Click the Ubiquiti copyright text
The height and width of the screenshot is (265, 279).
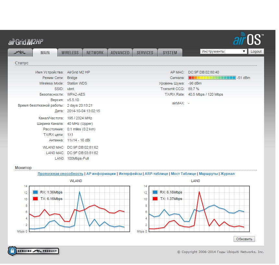[x=221, y=252]
